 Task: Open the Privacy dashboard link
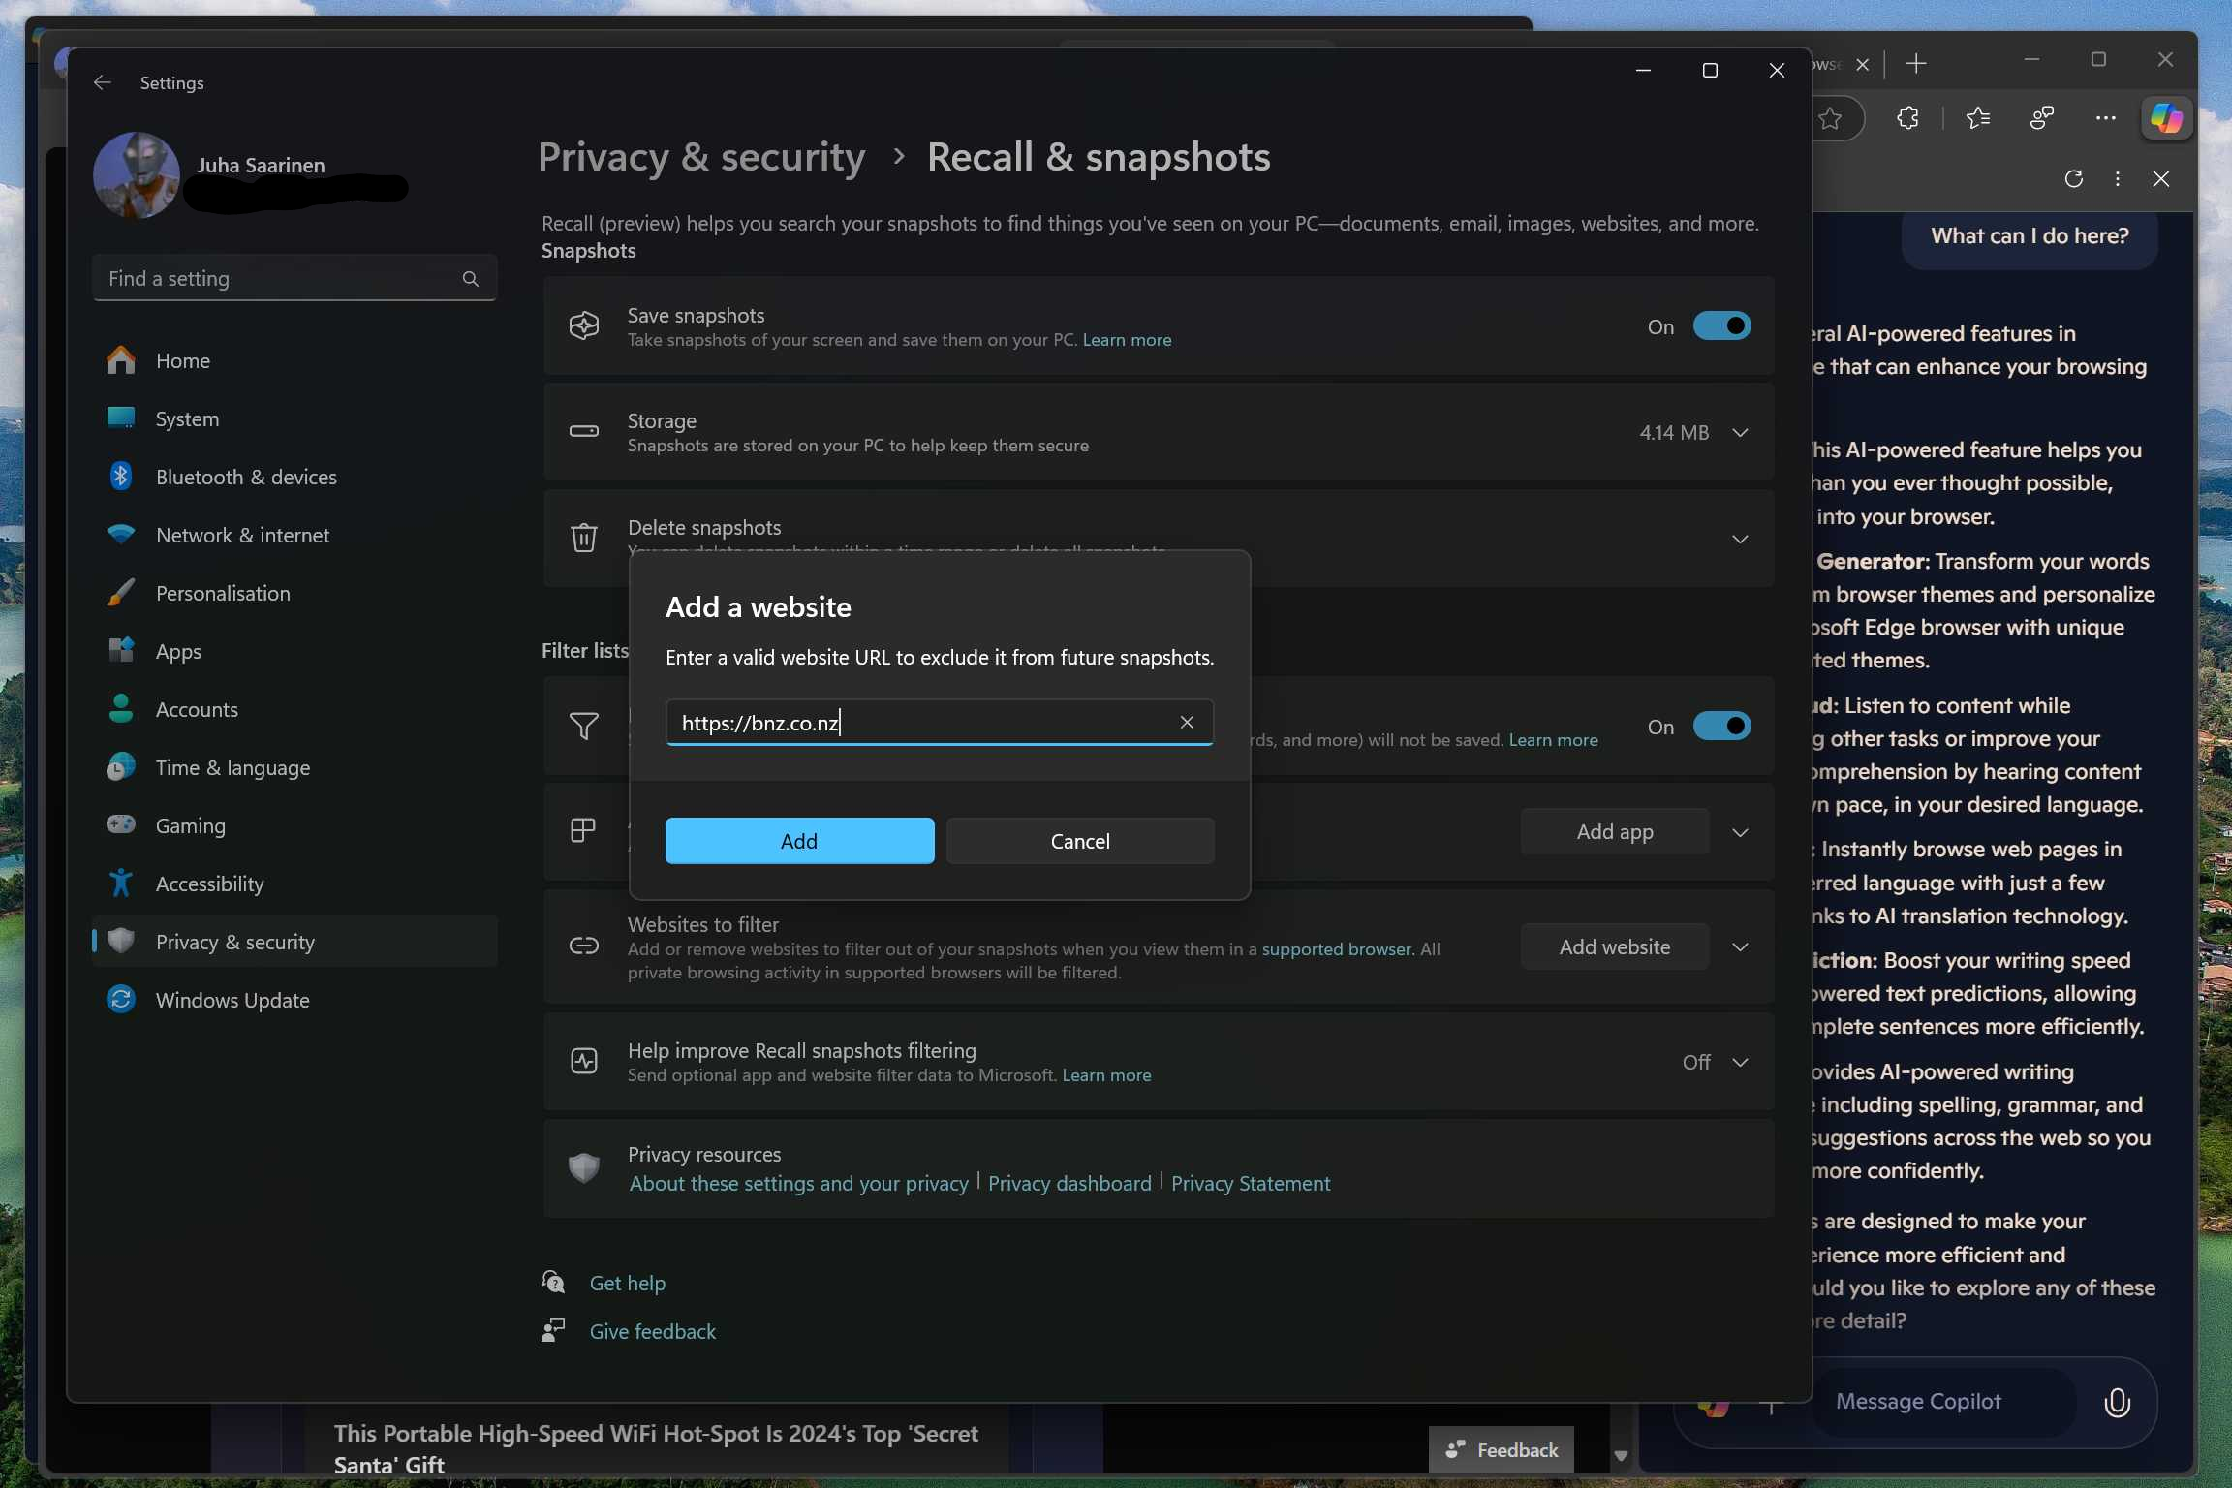pos(1069,1183)
